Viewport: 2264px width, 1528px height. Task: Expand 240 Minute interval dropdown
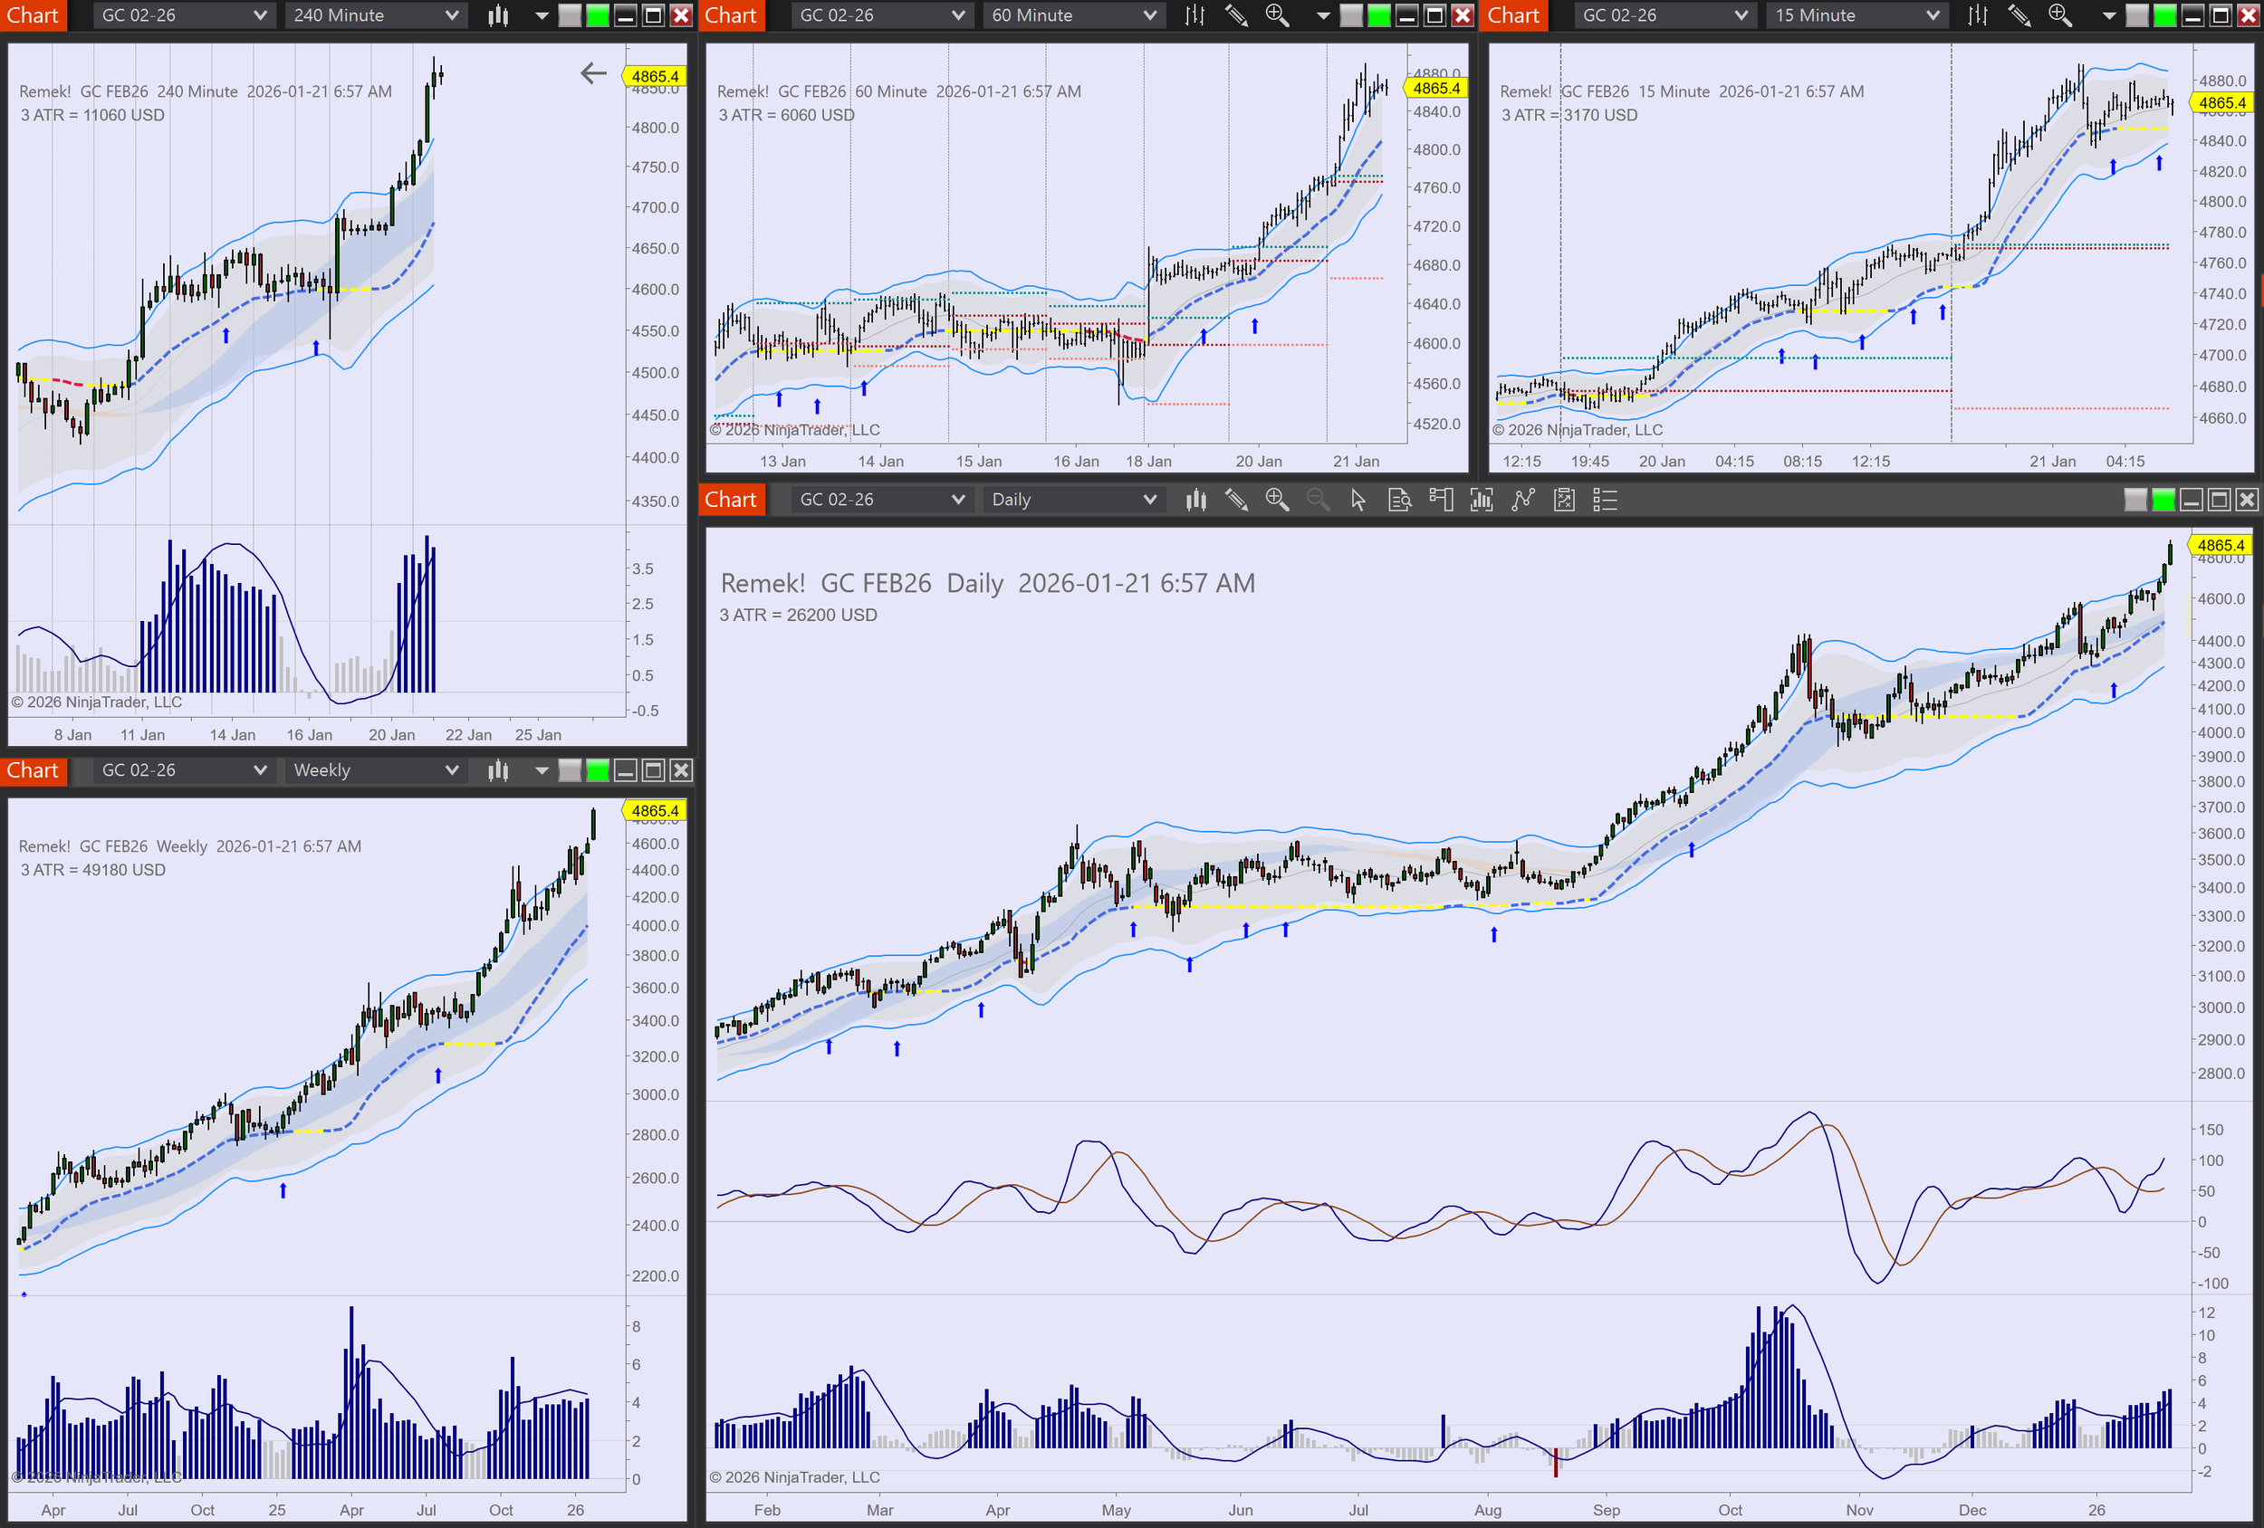451,15
